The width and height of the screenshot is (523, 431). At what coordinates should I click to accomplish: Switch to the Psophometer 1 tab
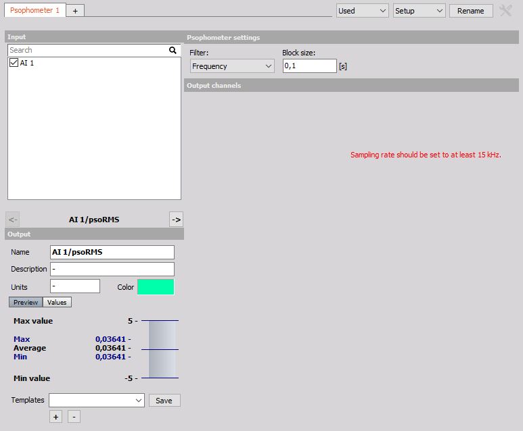coord(35,10)
